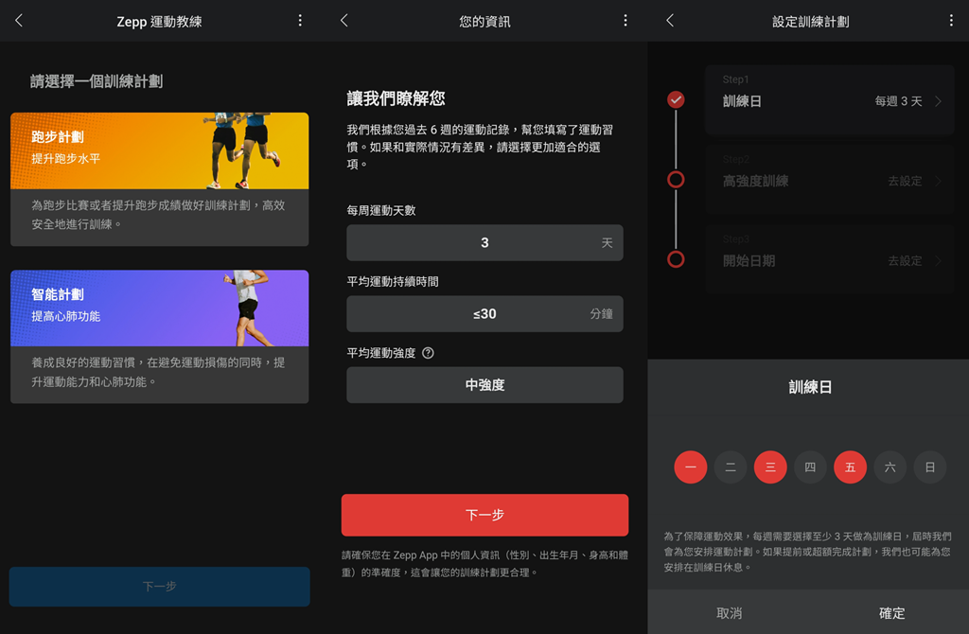Viewport: 969px width, 634px height.
Task: Select the 智能計劃 training plan card
Action: coord(159,336)
